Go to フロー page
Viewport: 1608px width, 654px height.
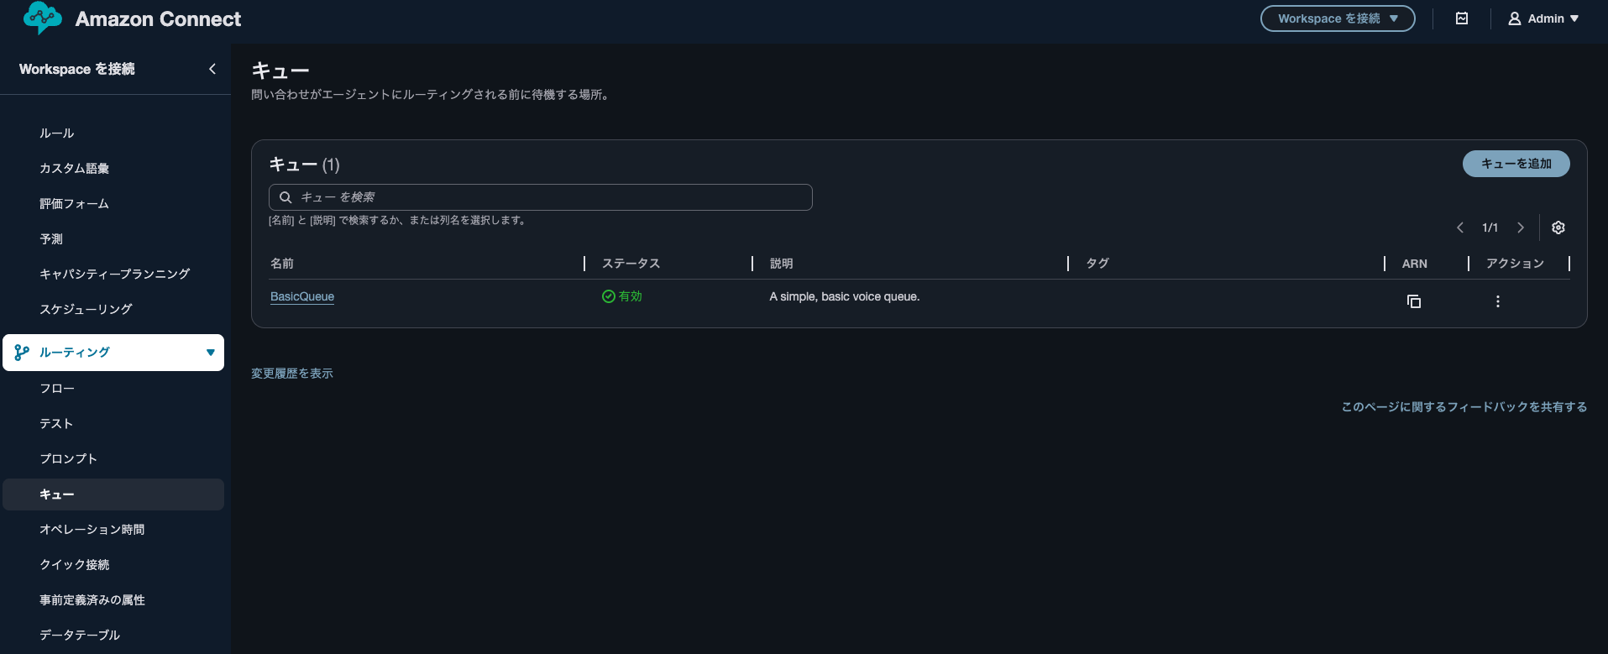click(x=57, y=389)
